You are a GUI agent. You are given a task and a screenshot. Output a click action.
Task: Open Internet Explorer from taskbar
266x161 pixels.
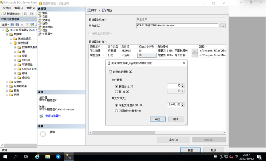point(37,157)
